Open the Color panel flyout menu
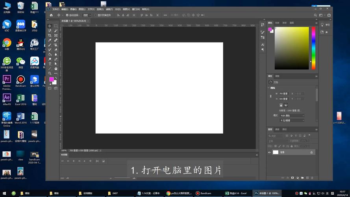Viewport: 350px width, 197px height. pyautogui.click(x=316, y=23)
